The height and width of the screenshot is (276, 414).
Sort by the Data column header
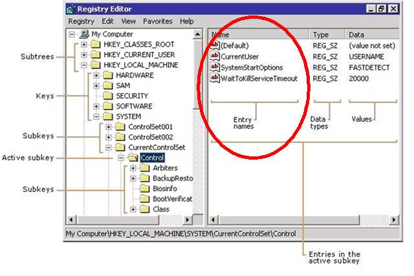point(372,34)
